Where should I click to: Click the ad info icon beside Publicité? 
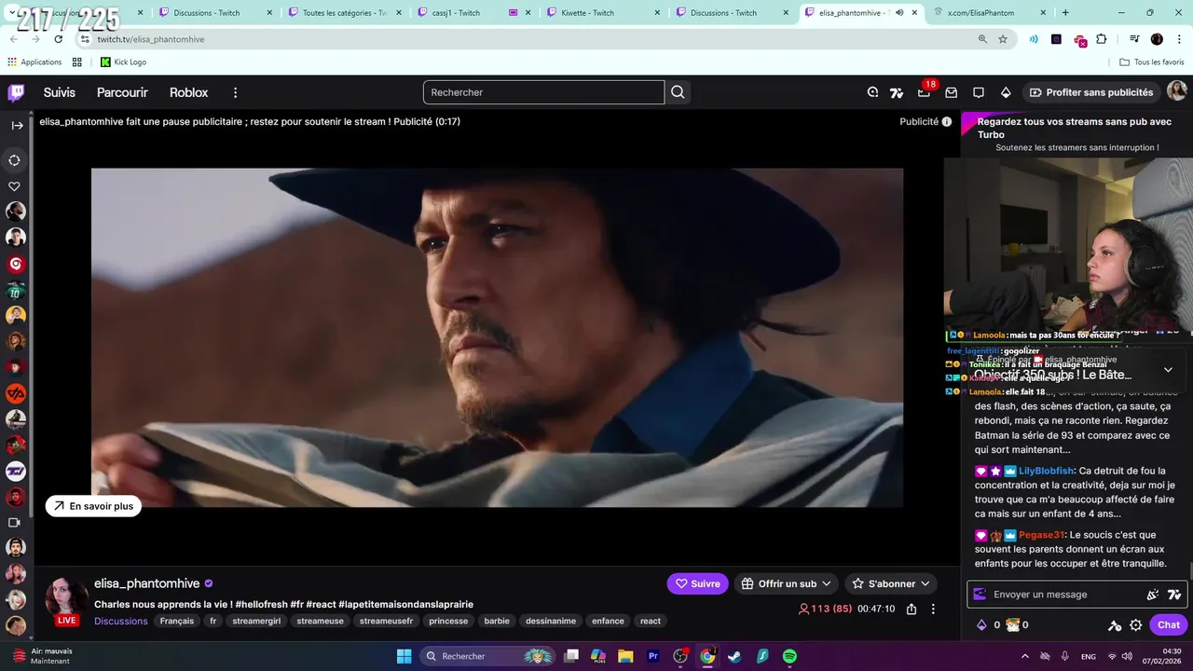(947, 121)
